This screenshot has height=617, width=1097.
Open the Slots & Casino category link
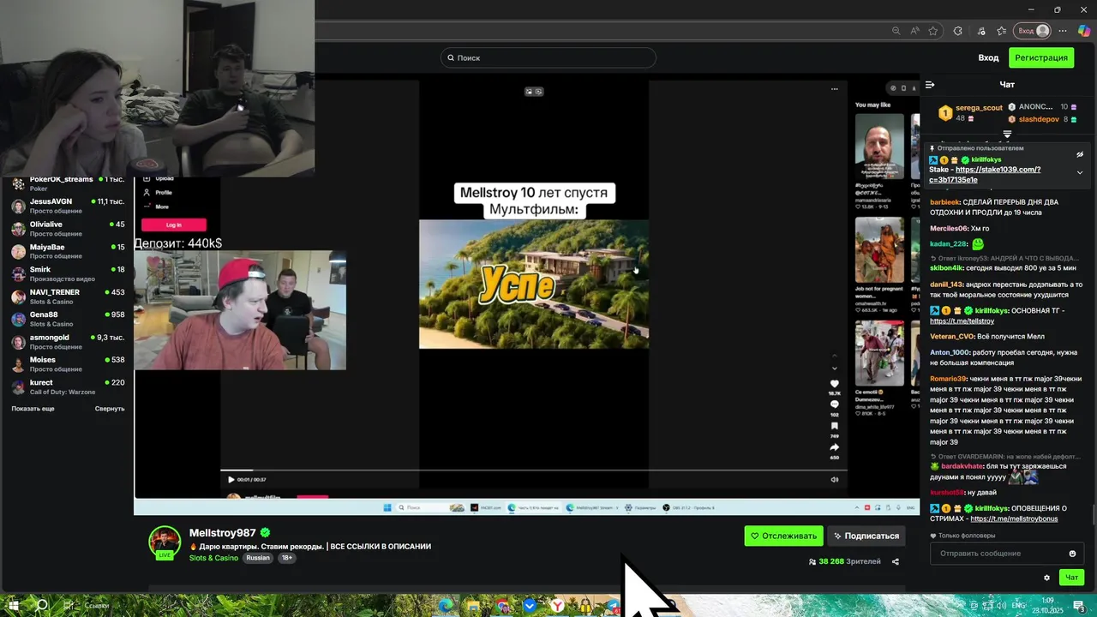coord(213,558)
